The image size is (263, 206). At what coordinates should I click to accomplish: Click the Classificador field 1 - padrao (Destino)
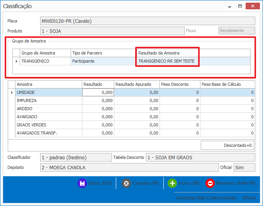pos(76,157)
